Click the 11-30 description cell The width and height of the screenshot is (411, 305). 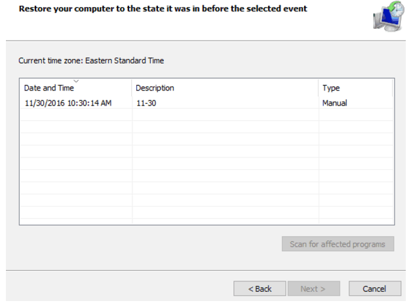pyautogui.click(x=146, y=103)
